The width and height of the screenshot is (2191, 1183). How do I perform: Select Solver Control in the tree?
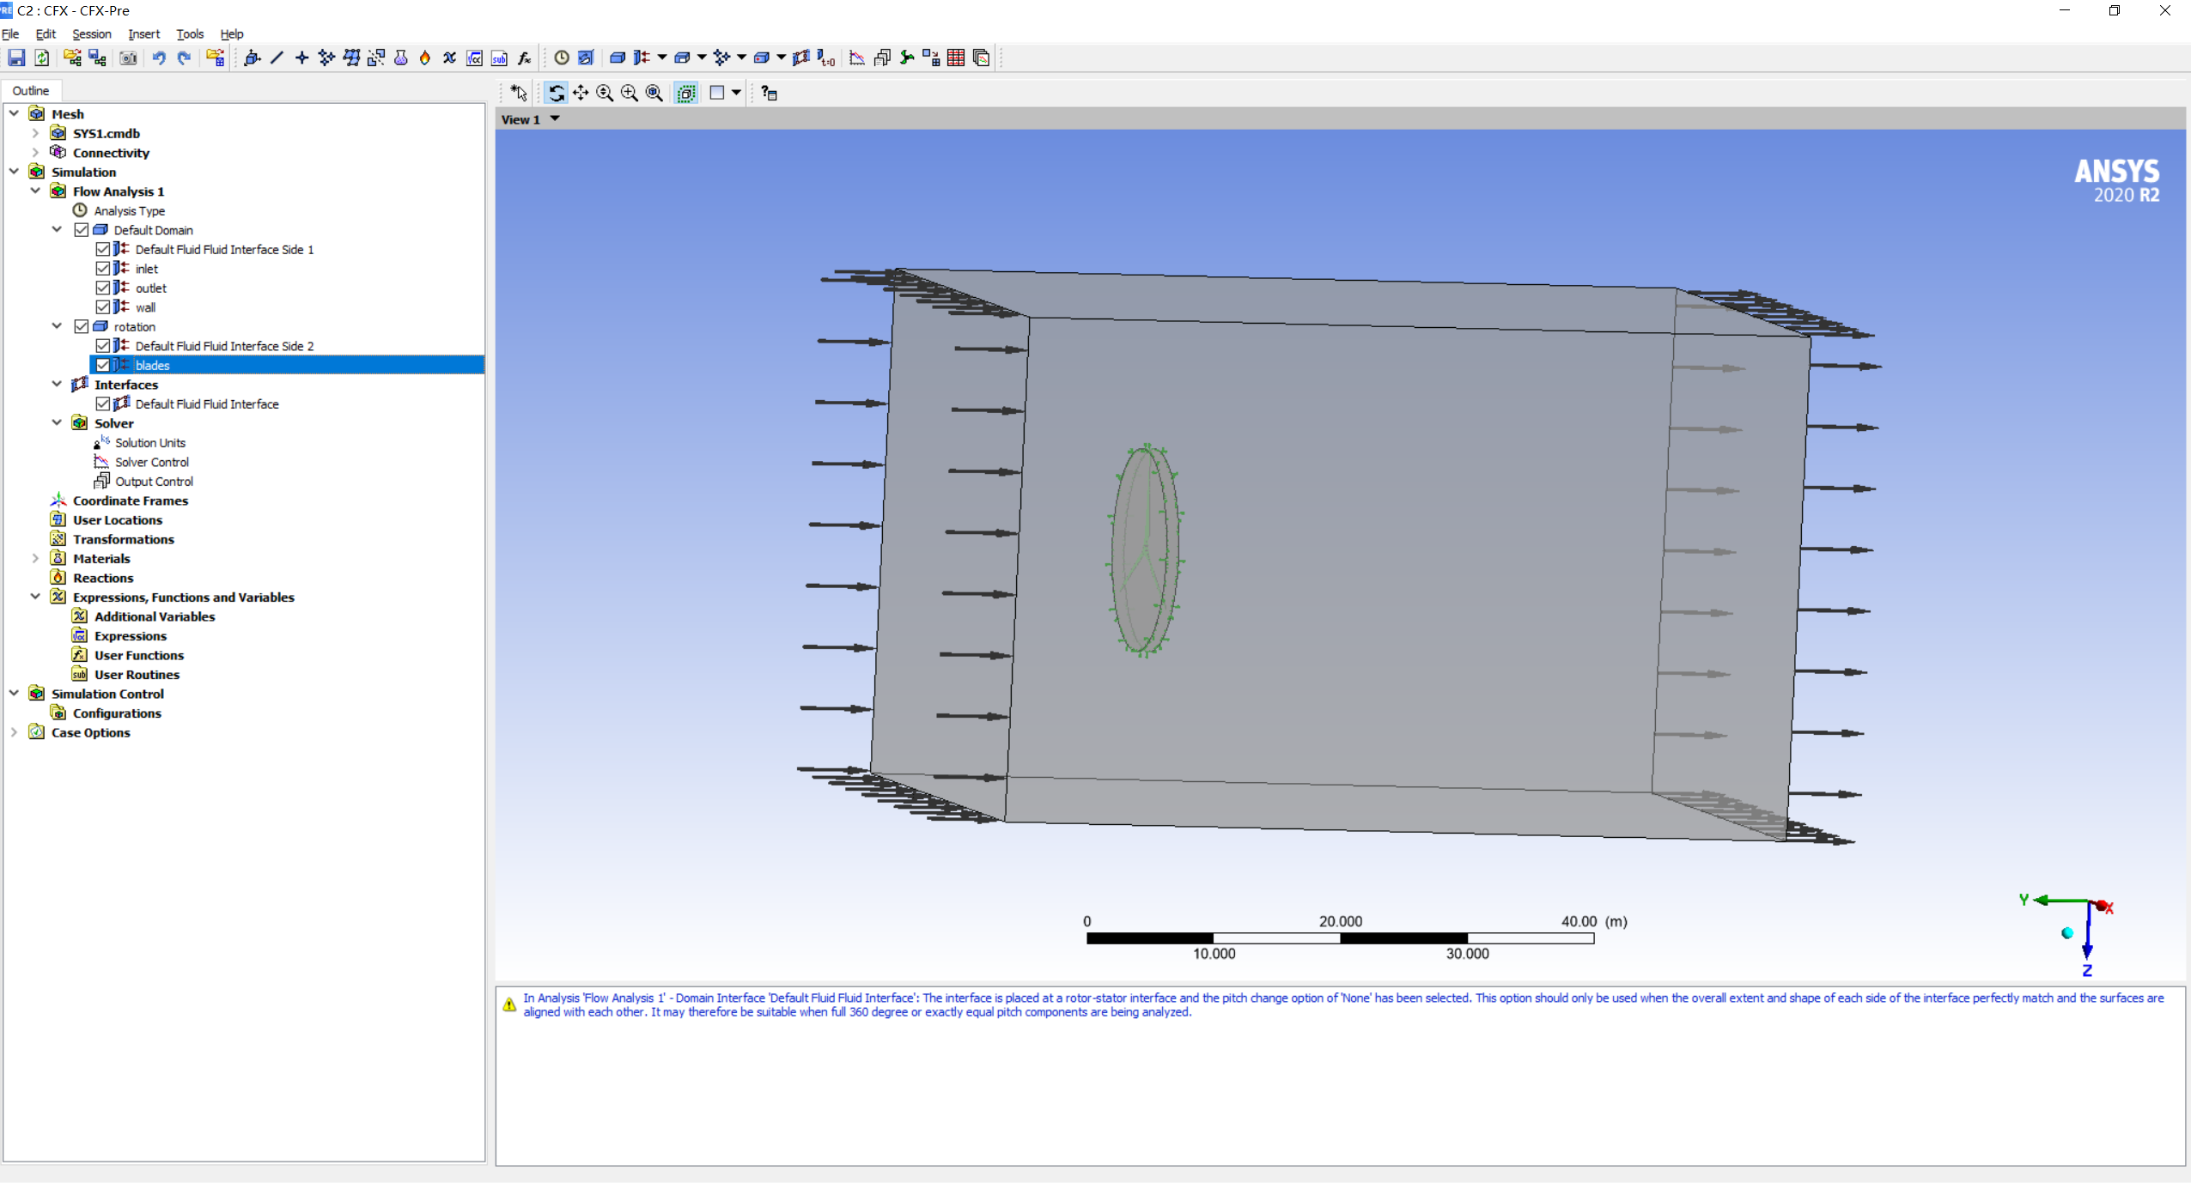[x=152, y=462]
